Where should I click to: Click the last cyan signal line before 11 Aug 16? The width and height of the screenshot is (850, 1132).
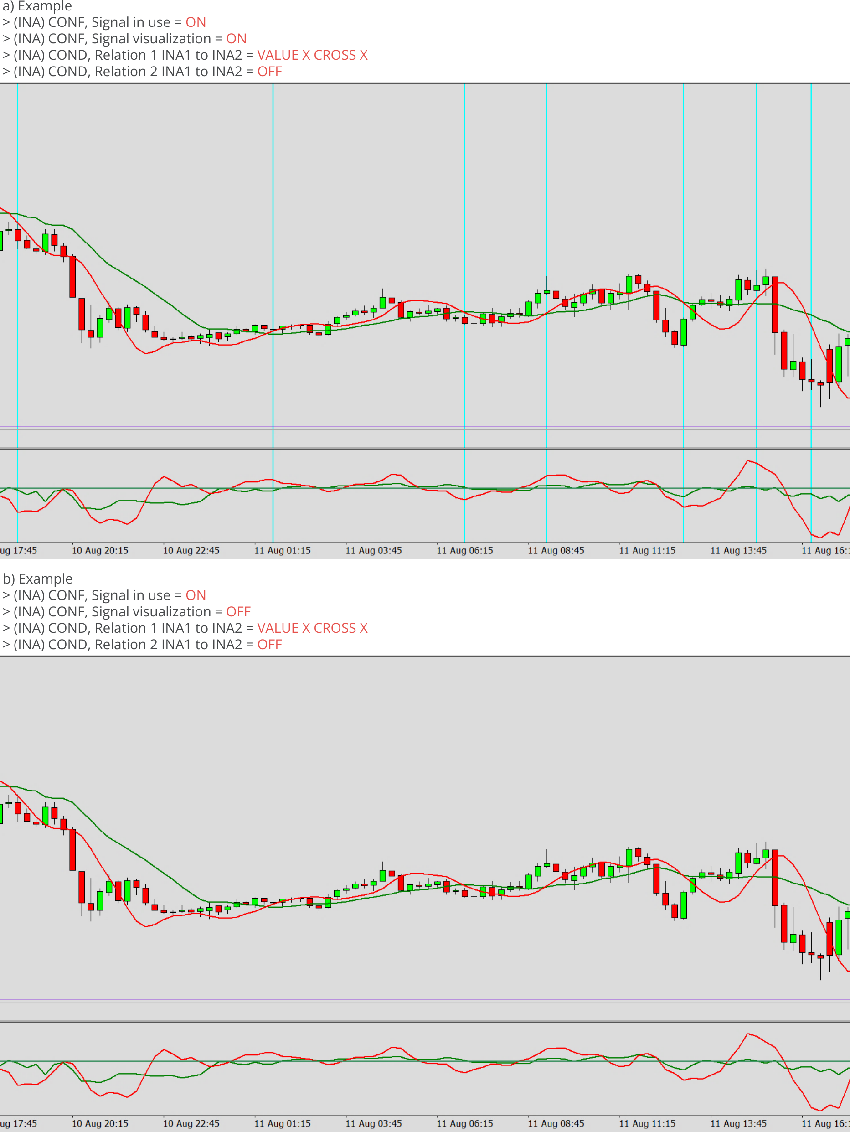tap(811, 312)
